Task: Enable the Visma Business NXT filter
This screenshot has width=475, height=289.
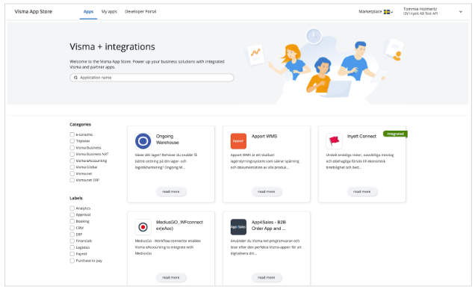Action: 72,154
